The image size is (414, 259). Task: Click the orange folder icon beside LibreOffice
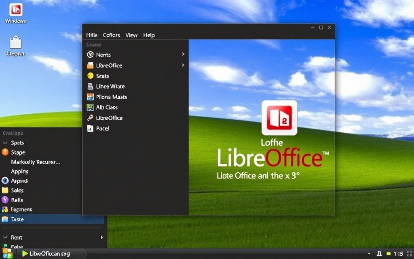(90, 65)
